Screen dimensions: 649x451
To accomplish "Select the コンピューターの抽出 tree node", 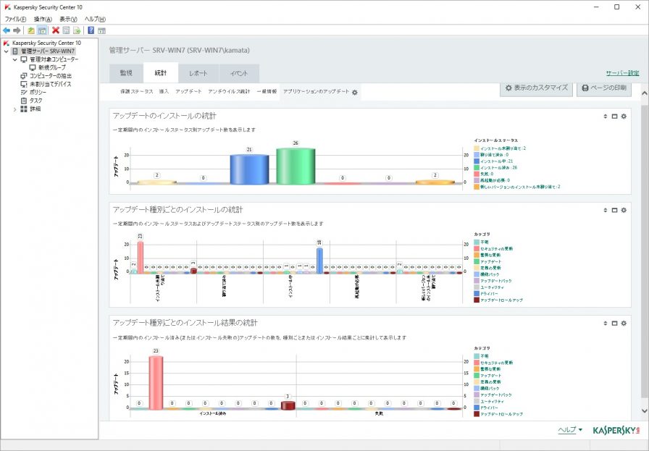I will tap(50, 76).
